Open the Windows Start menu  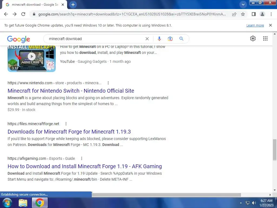7,203
